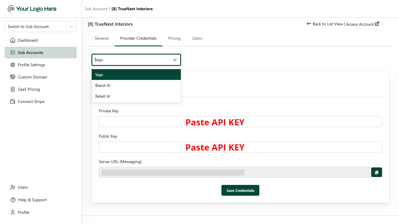Open the sidebar Users item near the bottom
The width and height of the screenshot is (399, 224).
(x=41, y=187)
